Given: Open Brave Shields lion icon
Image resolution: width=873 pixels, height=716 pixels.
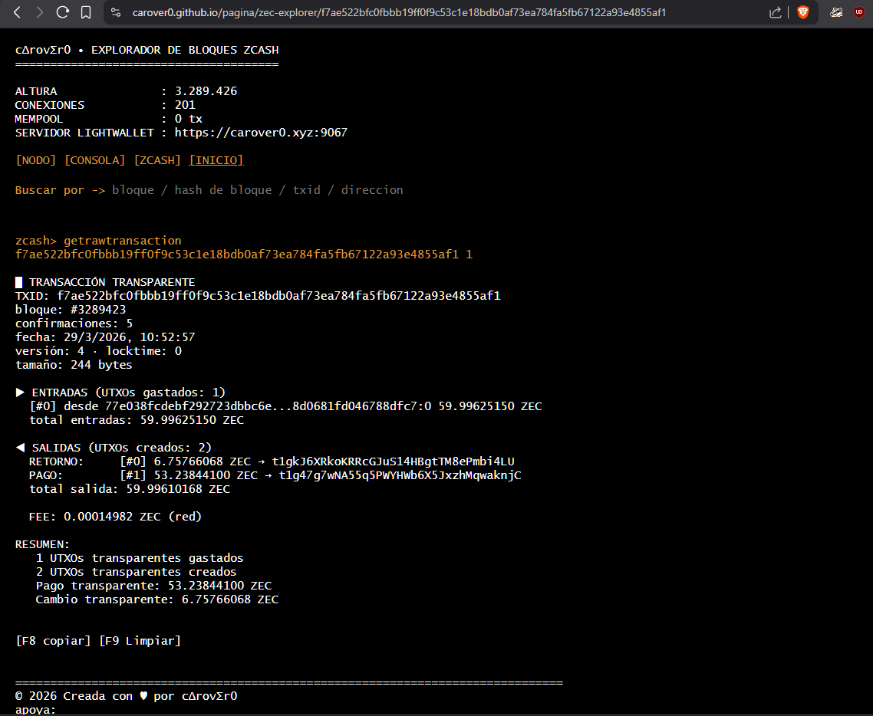Looking at the screenshot, I should [x=803, y=12].
